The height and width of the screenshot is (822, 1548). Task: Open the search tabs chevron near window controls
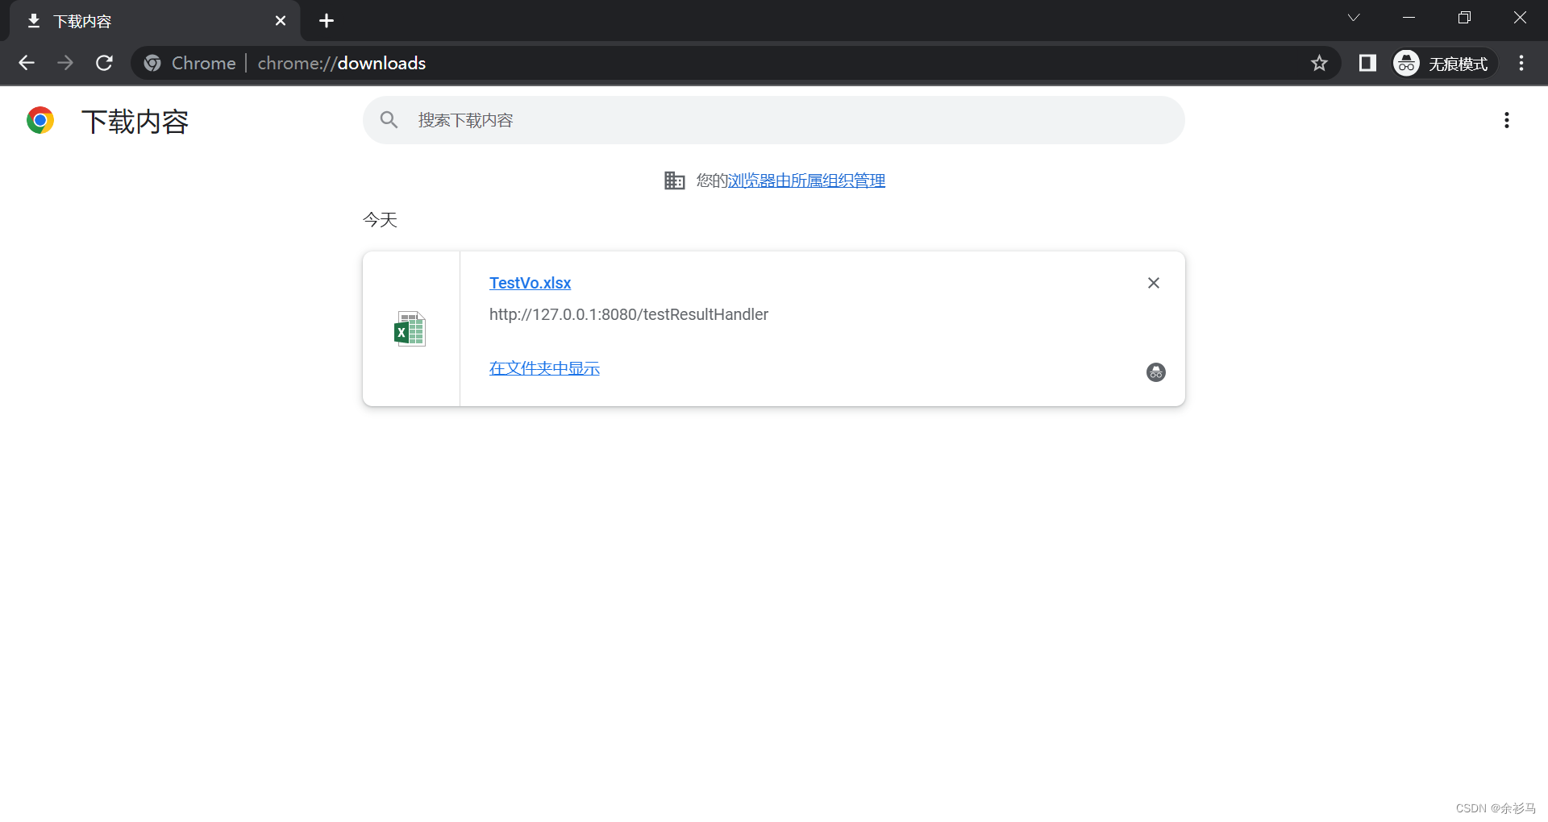1354,17
